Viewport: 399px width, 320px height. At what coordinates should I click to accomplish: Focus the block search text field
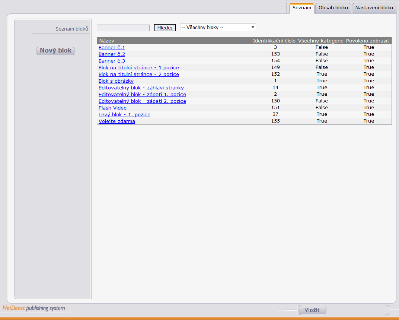click(x=123, y=28)
